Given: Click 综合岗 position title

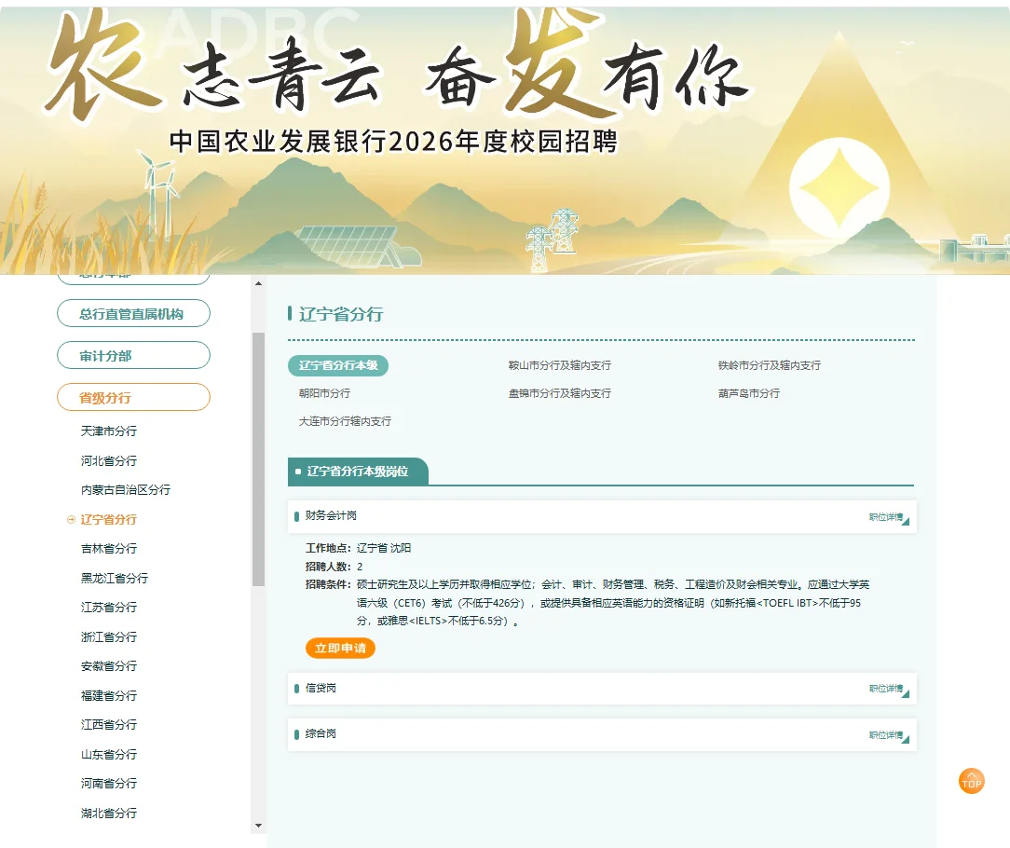Looking at the screenshot, I should coord(321,733).
